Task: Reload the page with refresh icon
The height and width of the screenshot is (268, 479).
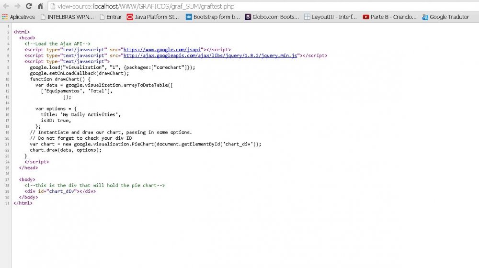Action: tap(29, 6)
